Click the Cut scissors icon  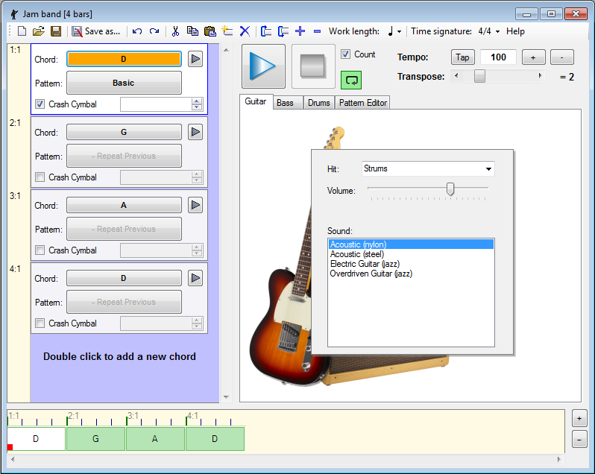175,31
